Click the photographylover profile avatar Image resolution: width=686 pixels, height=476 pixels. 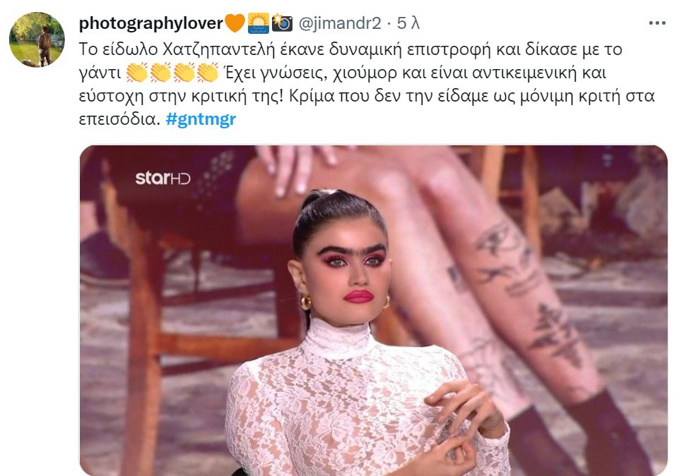coord(37,39)
